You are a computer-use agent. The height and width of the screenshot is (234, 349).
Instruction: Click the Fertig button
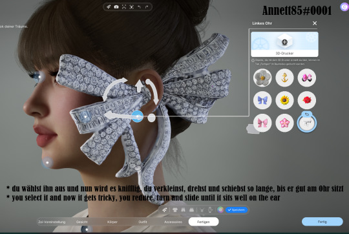[x=323, y=222]
